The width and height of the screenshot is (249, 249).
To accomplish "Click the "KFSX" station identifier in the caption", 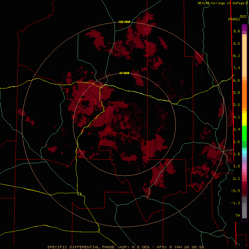I will (162, 247).
